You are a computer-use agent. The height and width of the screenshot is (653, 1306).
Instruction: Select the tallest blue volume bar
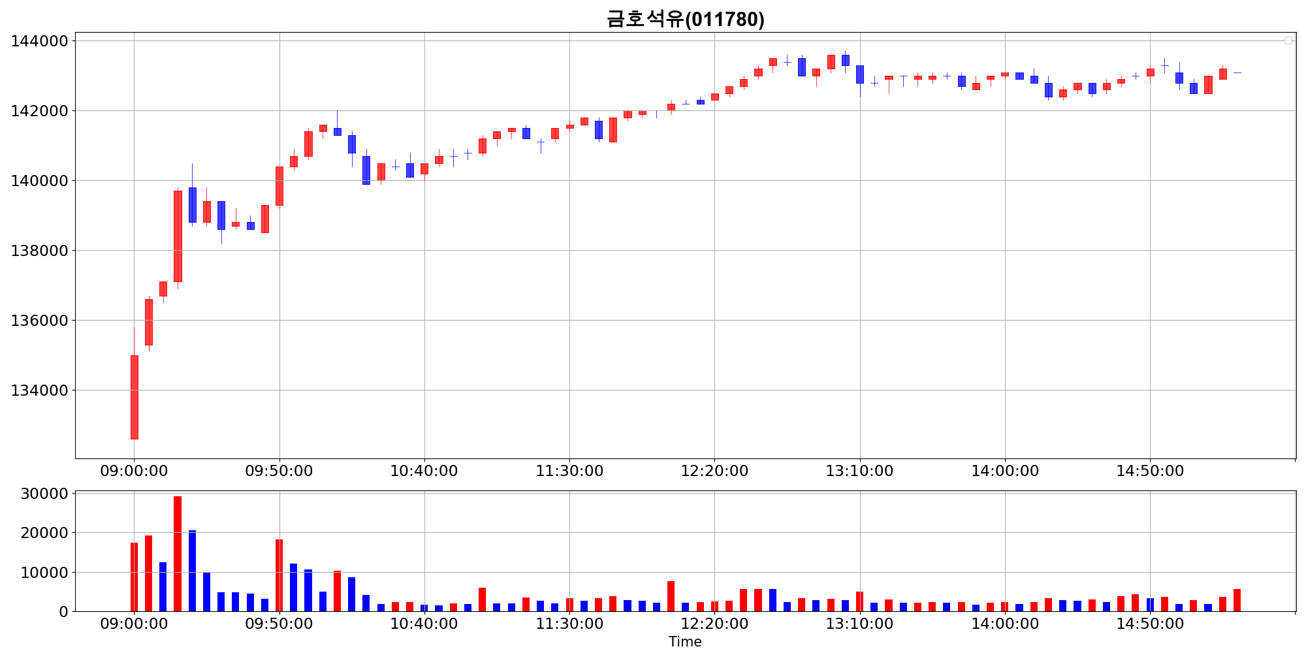192,571
